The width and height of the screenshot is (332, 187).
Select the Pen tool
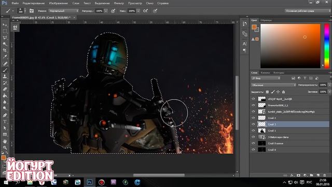click(x=5, y=115)
